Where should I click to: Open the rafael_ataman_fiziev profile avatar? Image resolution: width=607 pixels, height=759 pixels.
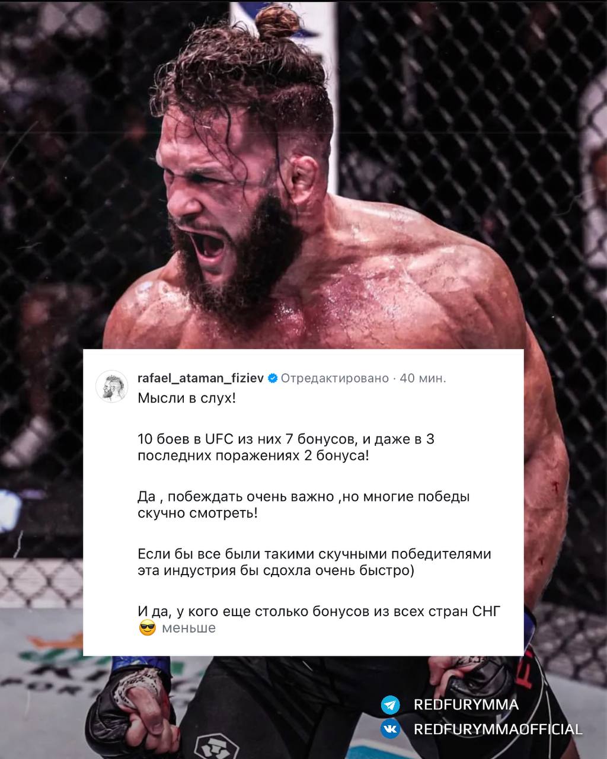pos(111,387)
